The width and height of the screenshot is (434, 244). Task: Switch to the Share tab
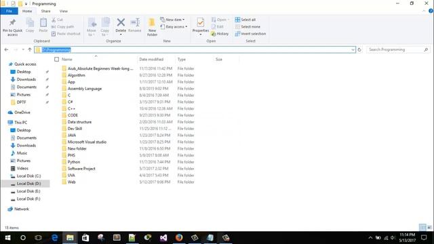coord(45,11)
